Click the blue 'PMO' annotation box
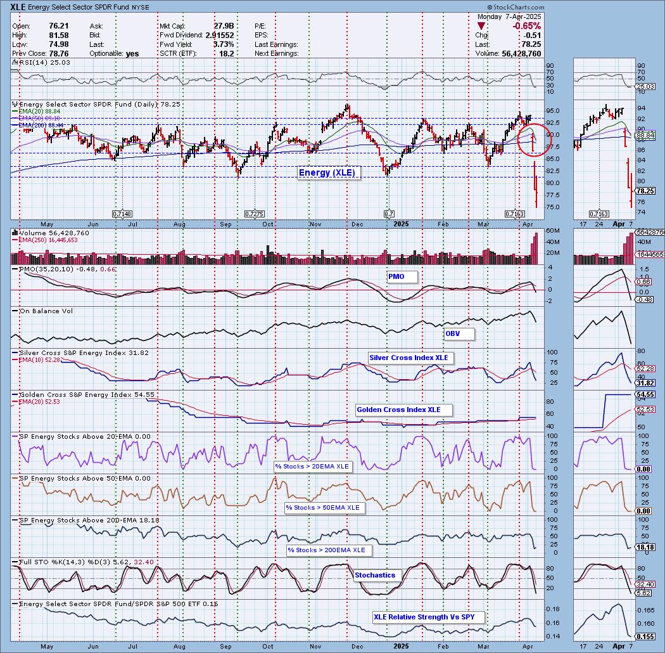The width and height of the screenshot is (665, 653). point(402,277)
